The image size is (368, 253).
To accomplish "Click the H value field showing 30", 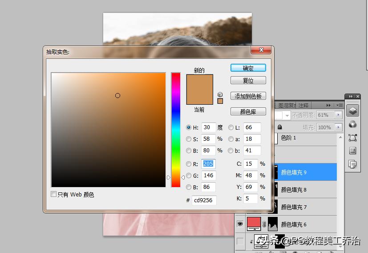I will pos(208,127).
